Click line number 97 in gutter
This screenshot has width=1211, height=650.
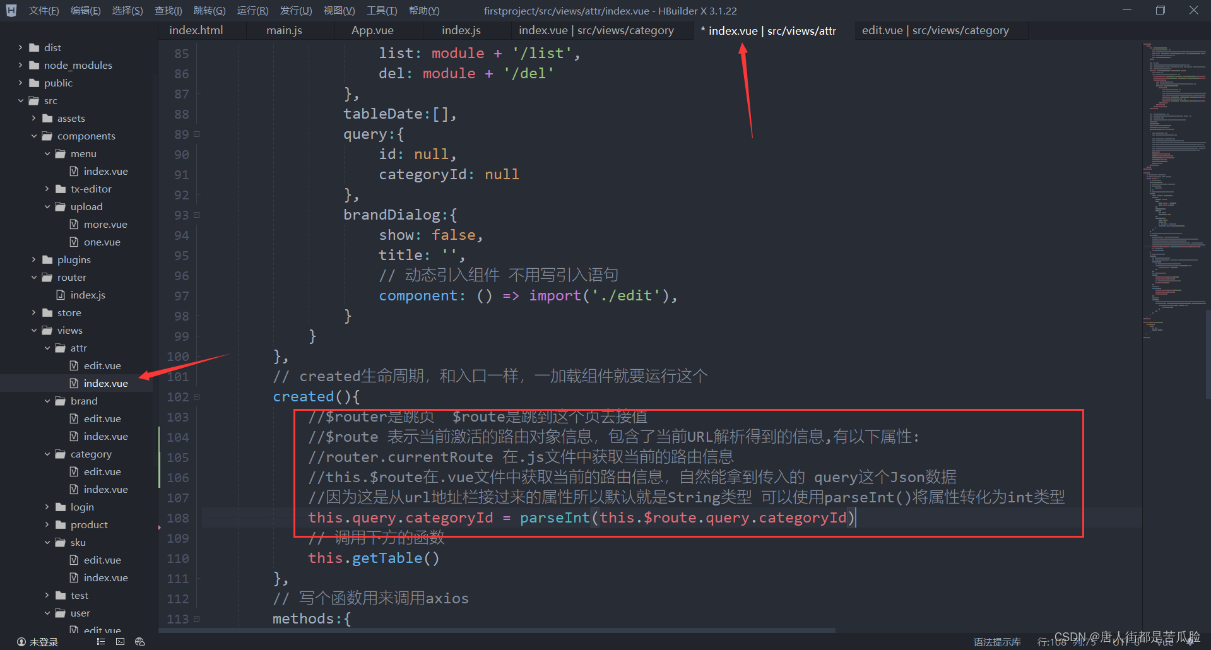pos(181,296)
